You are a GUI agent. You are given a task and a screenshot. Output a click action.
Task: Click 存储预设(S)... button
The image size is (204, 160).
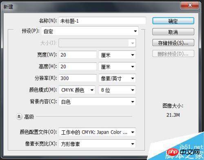pyautogui.click(x=173, y=43)
